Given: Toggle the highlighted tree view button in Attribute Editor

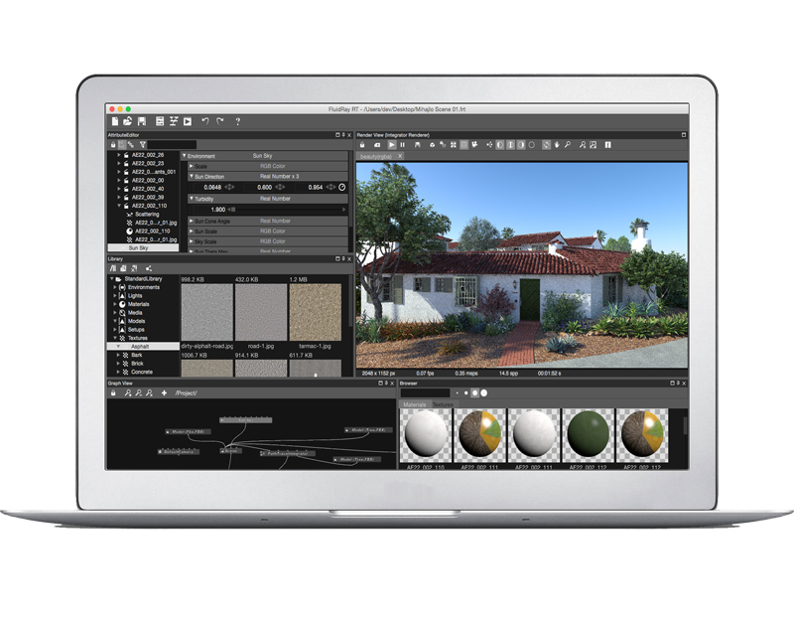Looking at the screenshot, I should (121, 144).
